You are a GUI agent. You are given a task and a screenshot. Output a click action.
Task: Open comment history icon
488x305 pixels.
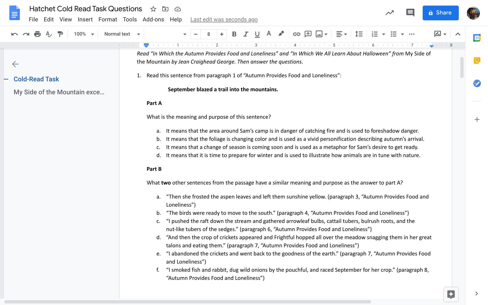pos(410,13)
